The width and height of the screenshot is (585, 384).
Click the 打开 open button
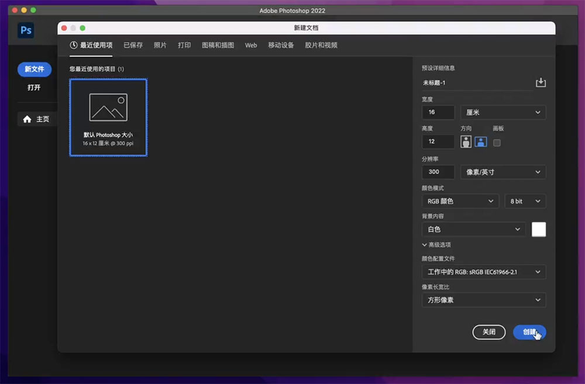[34, 88]
